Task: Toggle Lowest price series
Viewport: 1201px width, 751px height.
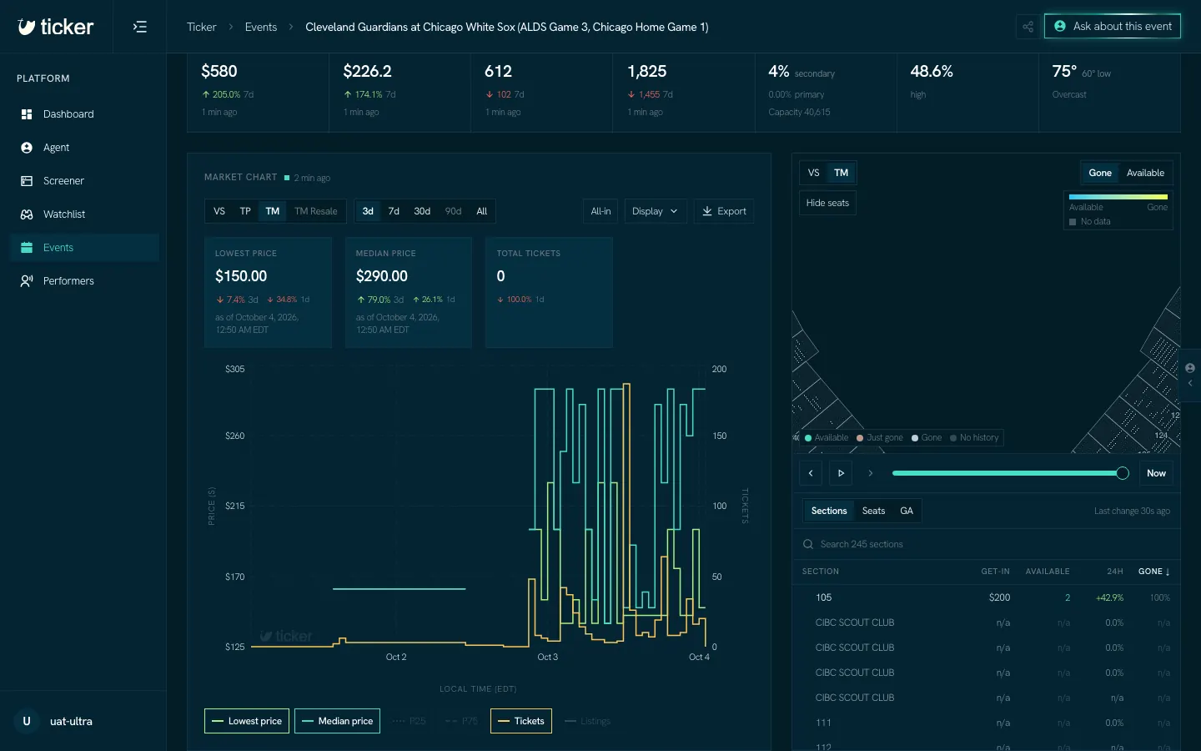Action: (x=247, y=721)
